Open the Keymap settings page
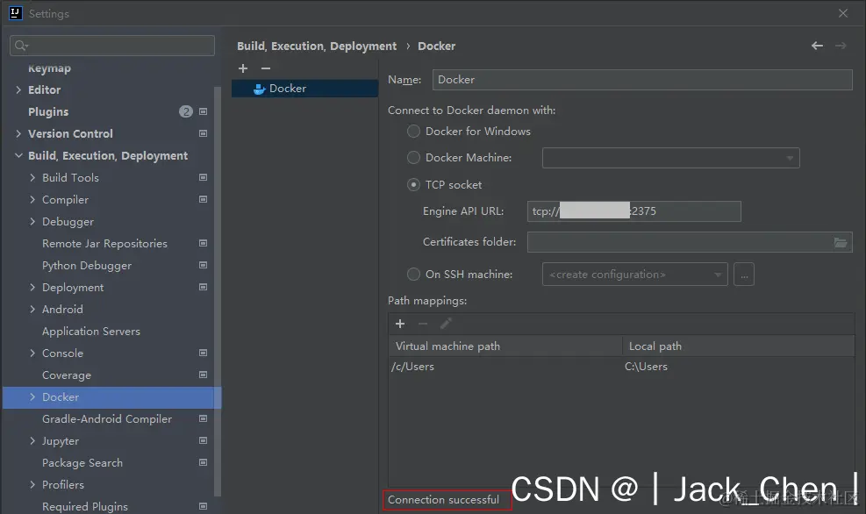Image resolution: width=866 pixels, height=514 pixels. (50, 68)
